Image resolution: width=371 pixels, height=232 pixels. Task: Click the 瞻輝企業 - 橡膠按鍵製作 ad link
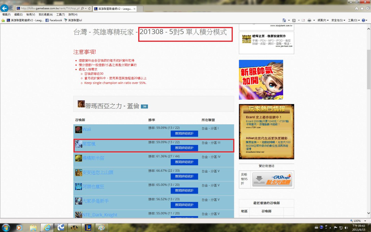pyautogui.click(x=269, y=36)
